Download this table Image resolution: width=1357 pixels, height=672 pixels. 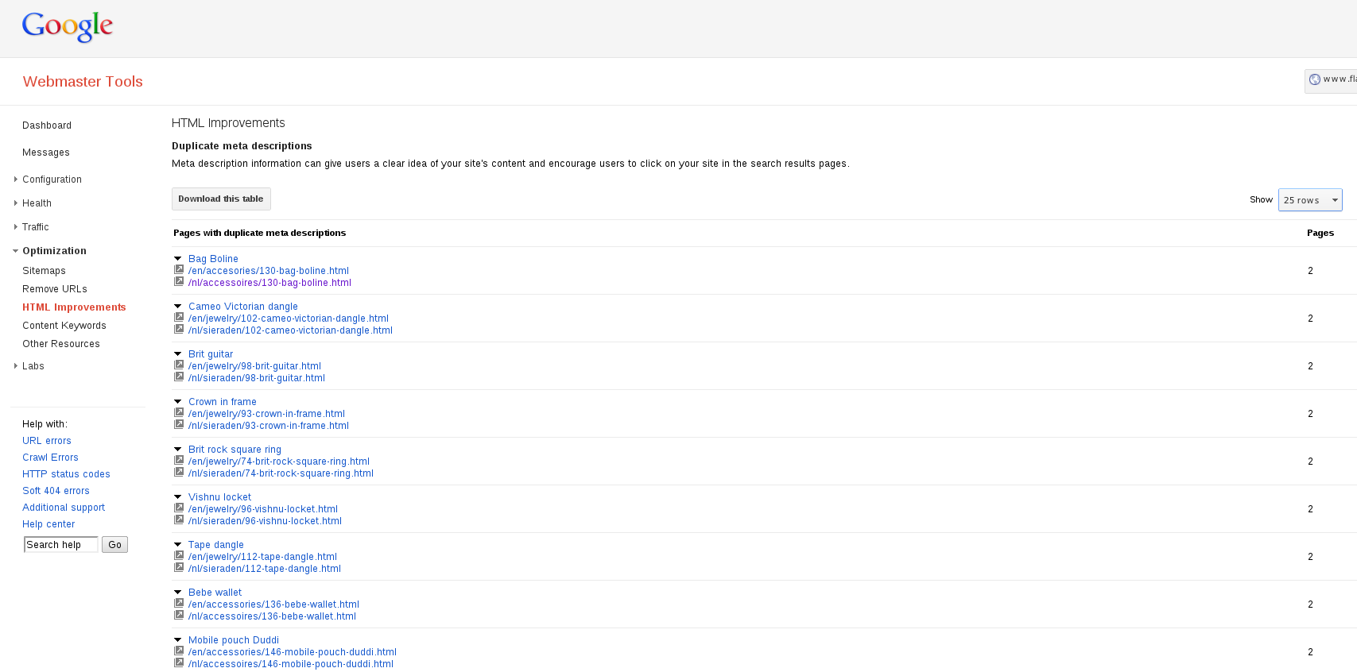pyautogui.click(x=221, y=199)
